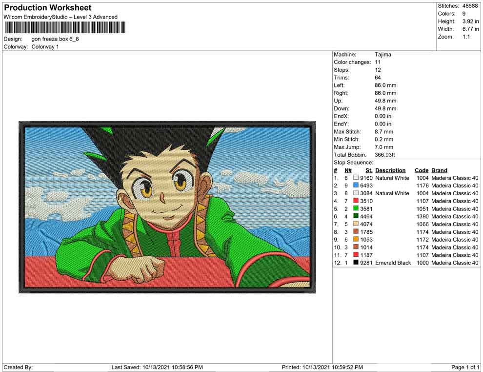
Task: Select bright green swatch next to 3581
Action: pos(356,208)
